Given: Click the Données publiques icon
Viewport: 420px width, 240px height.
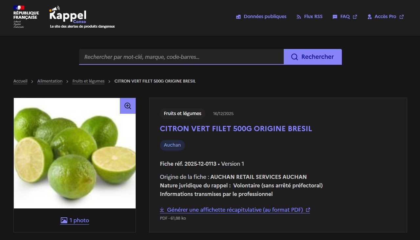Looking at the screenshot, I should 238,17.
